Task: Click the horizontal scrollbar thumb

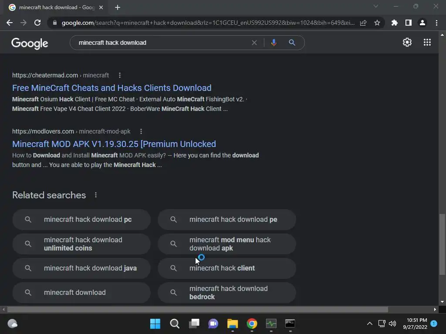Action: (x=198, y=309)
